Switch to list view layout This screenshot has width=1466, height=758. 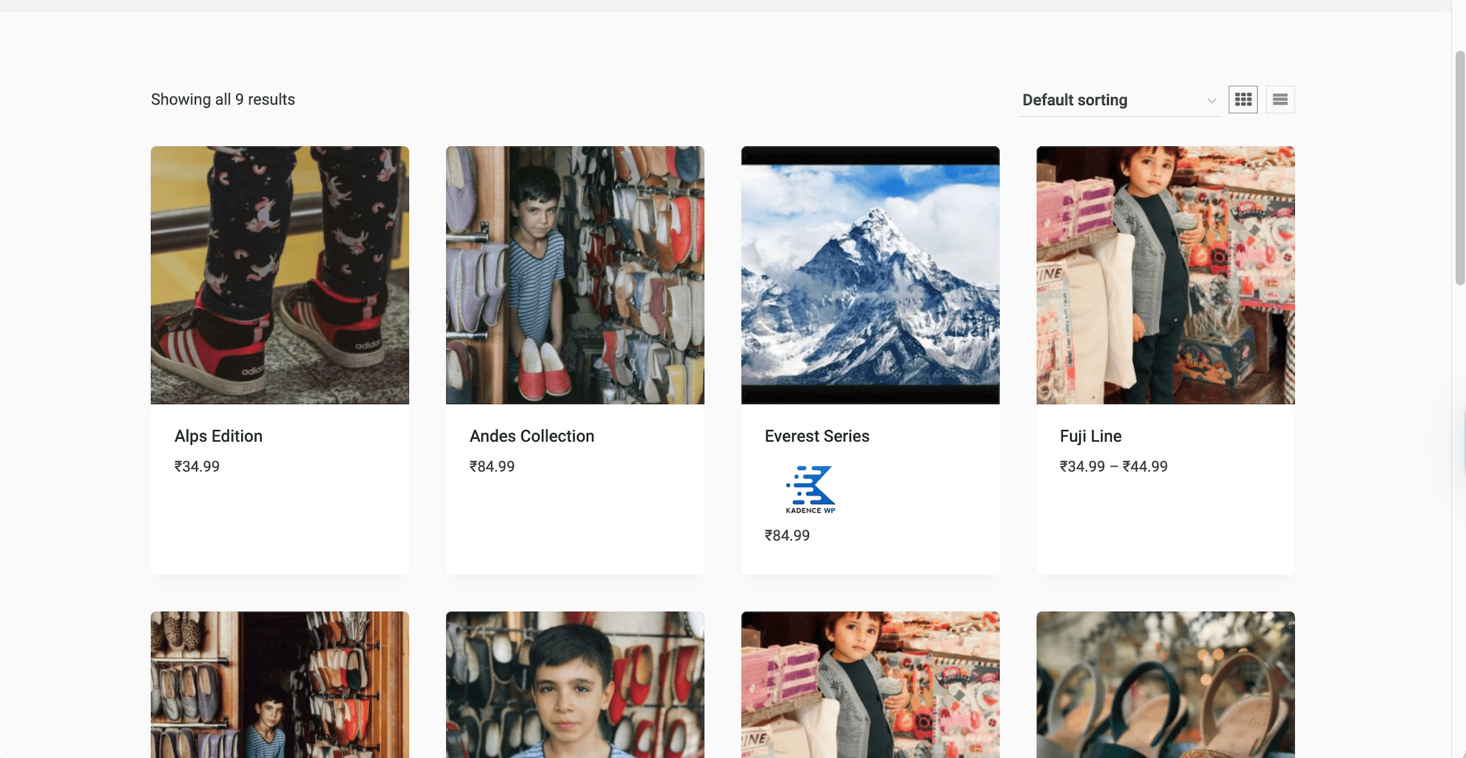(x=1280, y=100)
